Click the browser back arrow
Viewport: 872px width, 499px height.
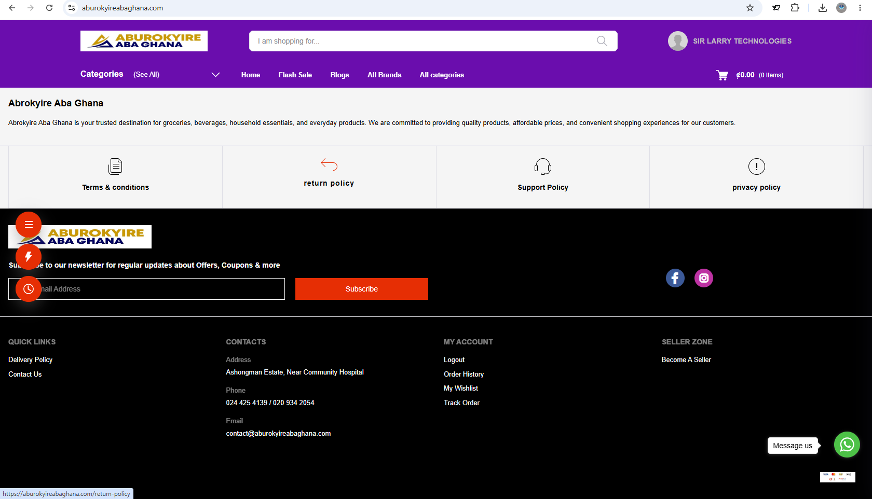click(12, 8)
